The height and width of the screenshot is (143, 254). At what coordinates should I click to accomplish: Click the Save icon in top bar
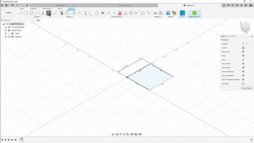click(x=12, y=5)
